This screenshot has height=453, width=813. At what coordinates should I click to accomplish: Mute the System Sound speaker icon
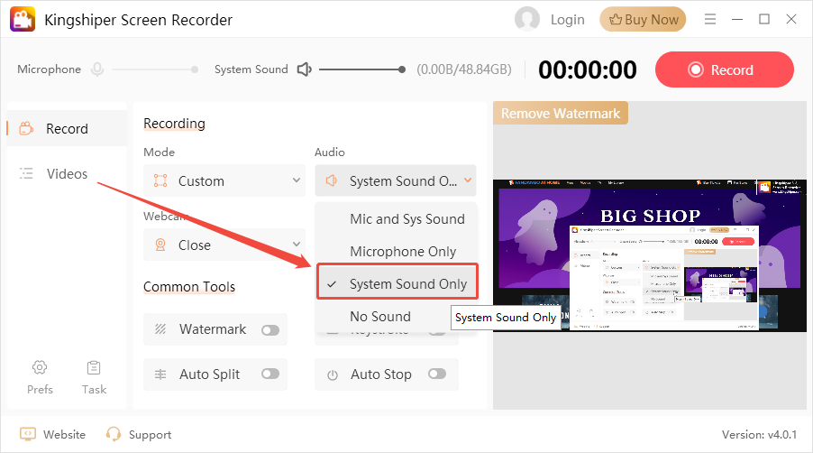point(305,69)
